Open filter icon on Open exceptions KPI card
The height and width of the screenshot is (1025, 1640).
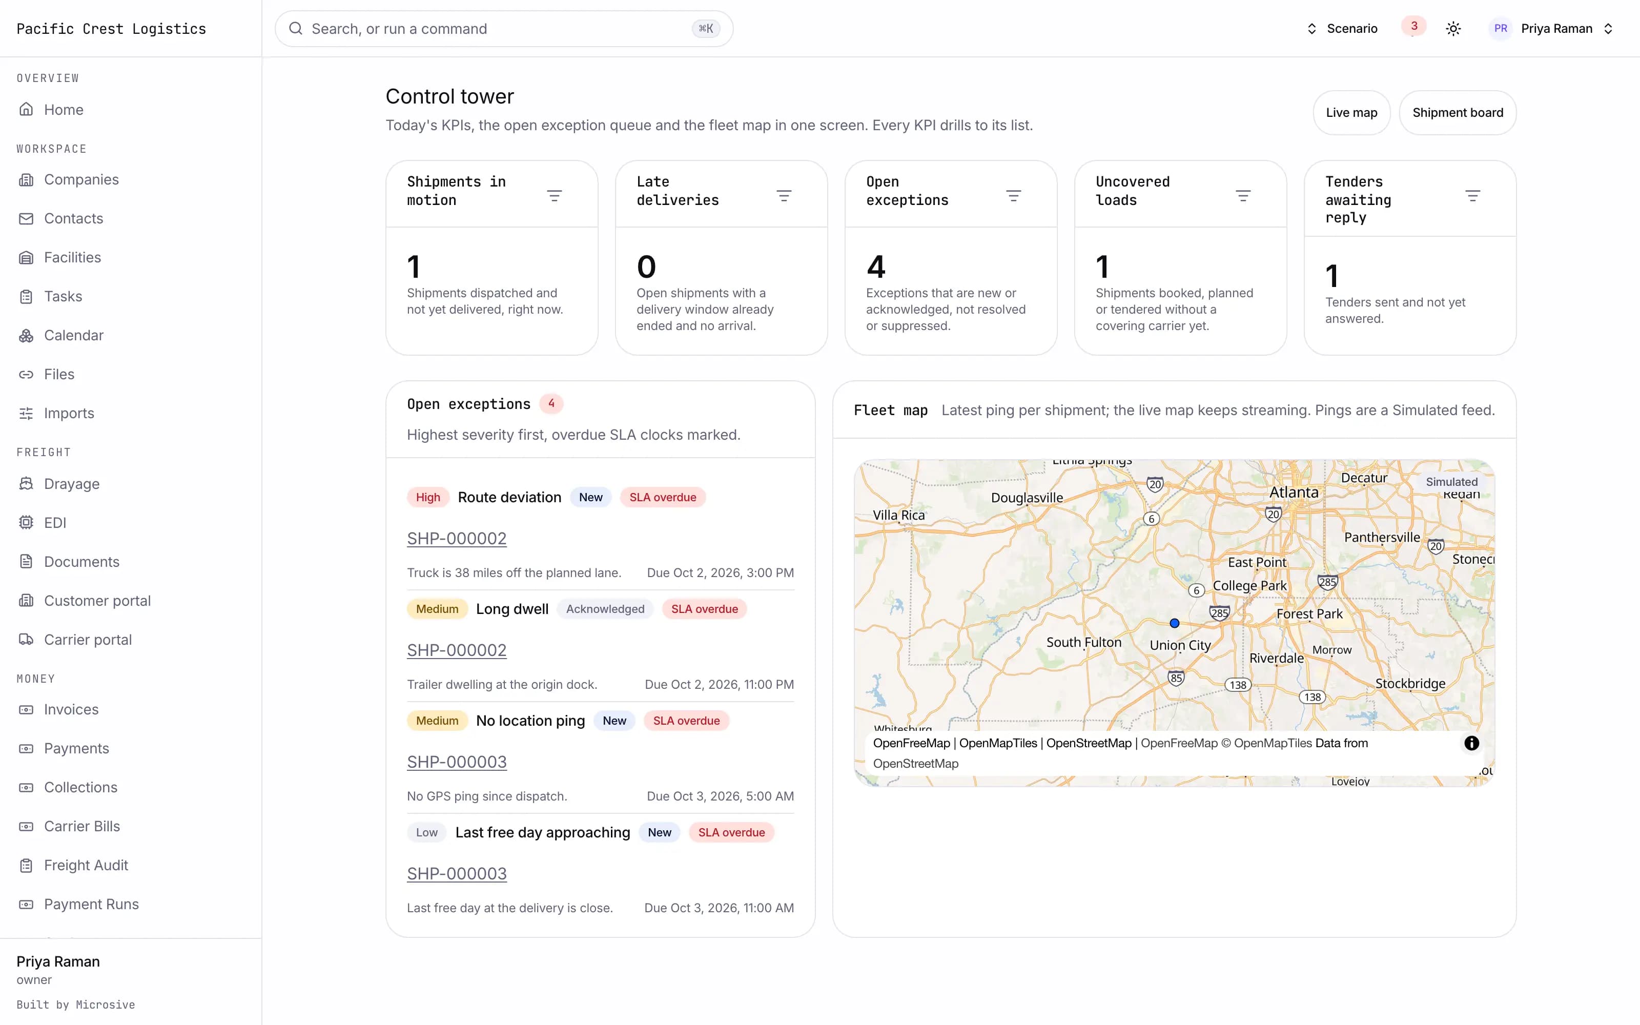[x=1014, y=196]
